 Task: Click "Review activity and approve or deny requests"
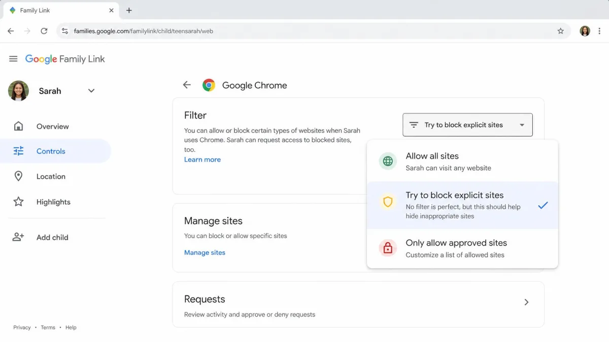(x=250, y=315)
